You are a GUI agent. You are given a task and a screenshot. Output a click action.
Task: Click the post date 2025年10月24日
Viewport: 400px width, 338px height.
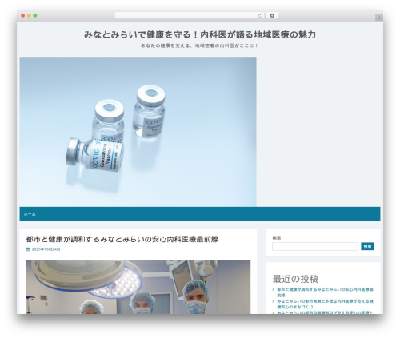click(46, 249)
